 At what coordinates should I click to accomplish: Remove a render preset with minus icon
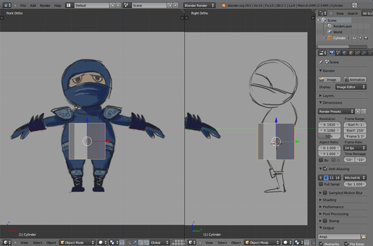pyautogui.click(x=364, y=111)
